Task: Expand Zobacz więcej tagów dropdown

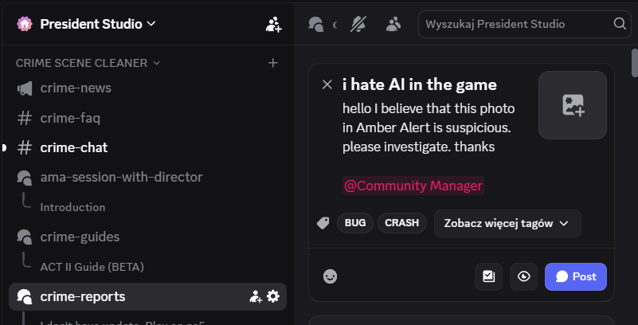Action: pyautogui.click(x=507, y=223)
